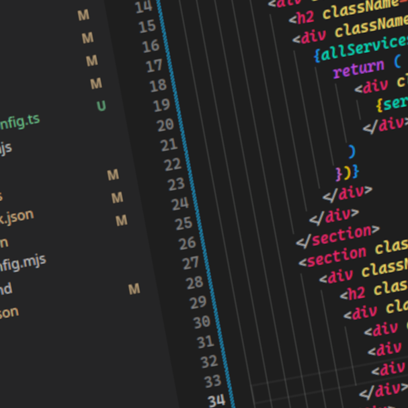Click the opening '<section' tag
This screenshot has height=408, width=408.
333,257
